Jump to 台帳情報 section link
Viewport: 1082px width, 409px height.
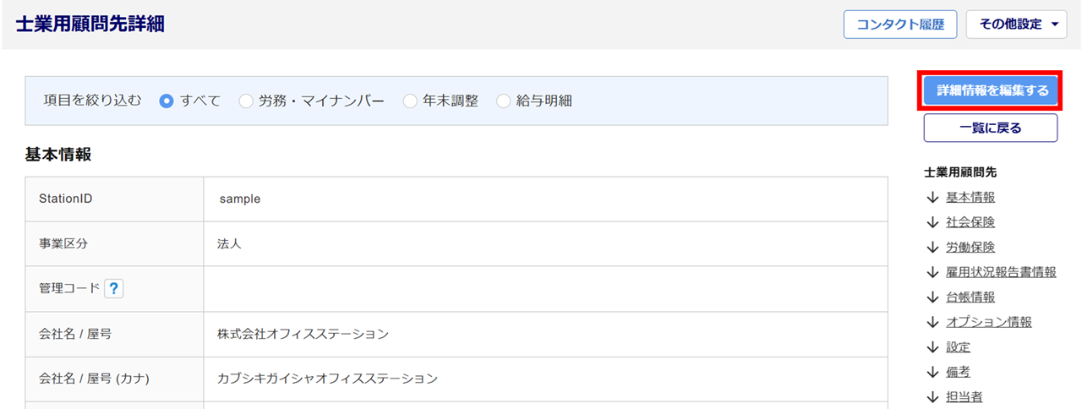pos(970,297)
